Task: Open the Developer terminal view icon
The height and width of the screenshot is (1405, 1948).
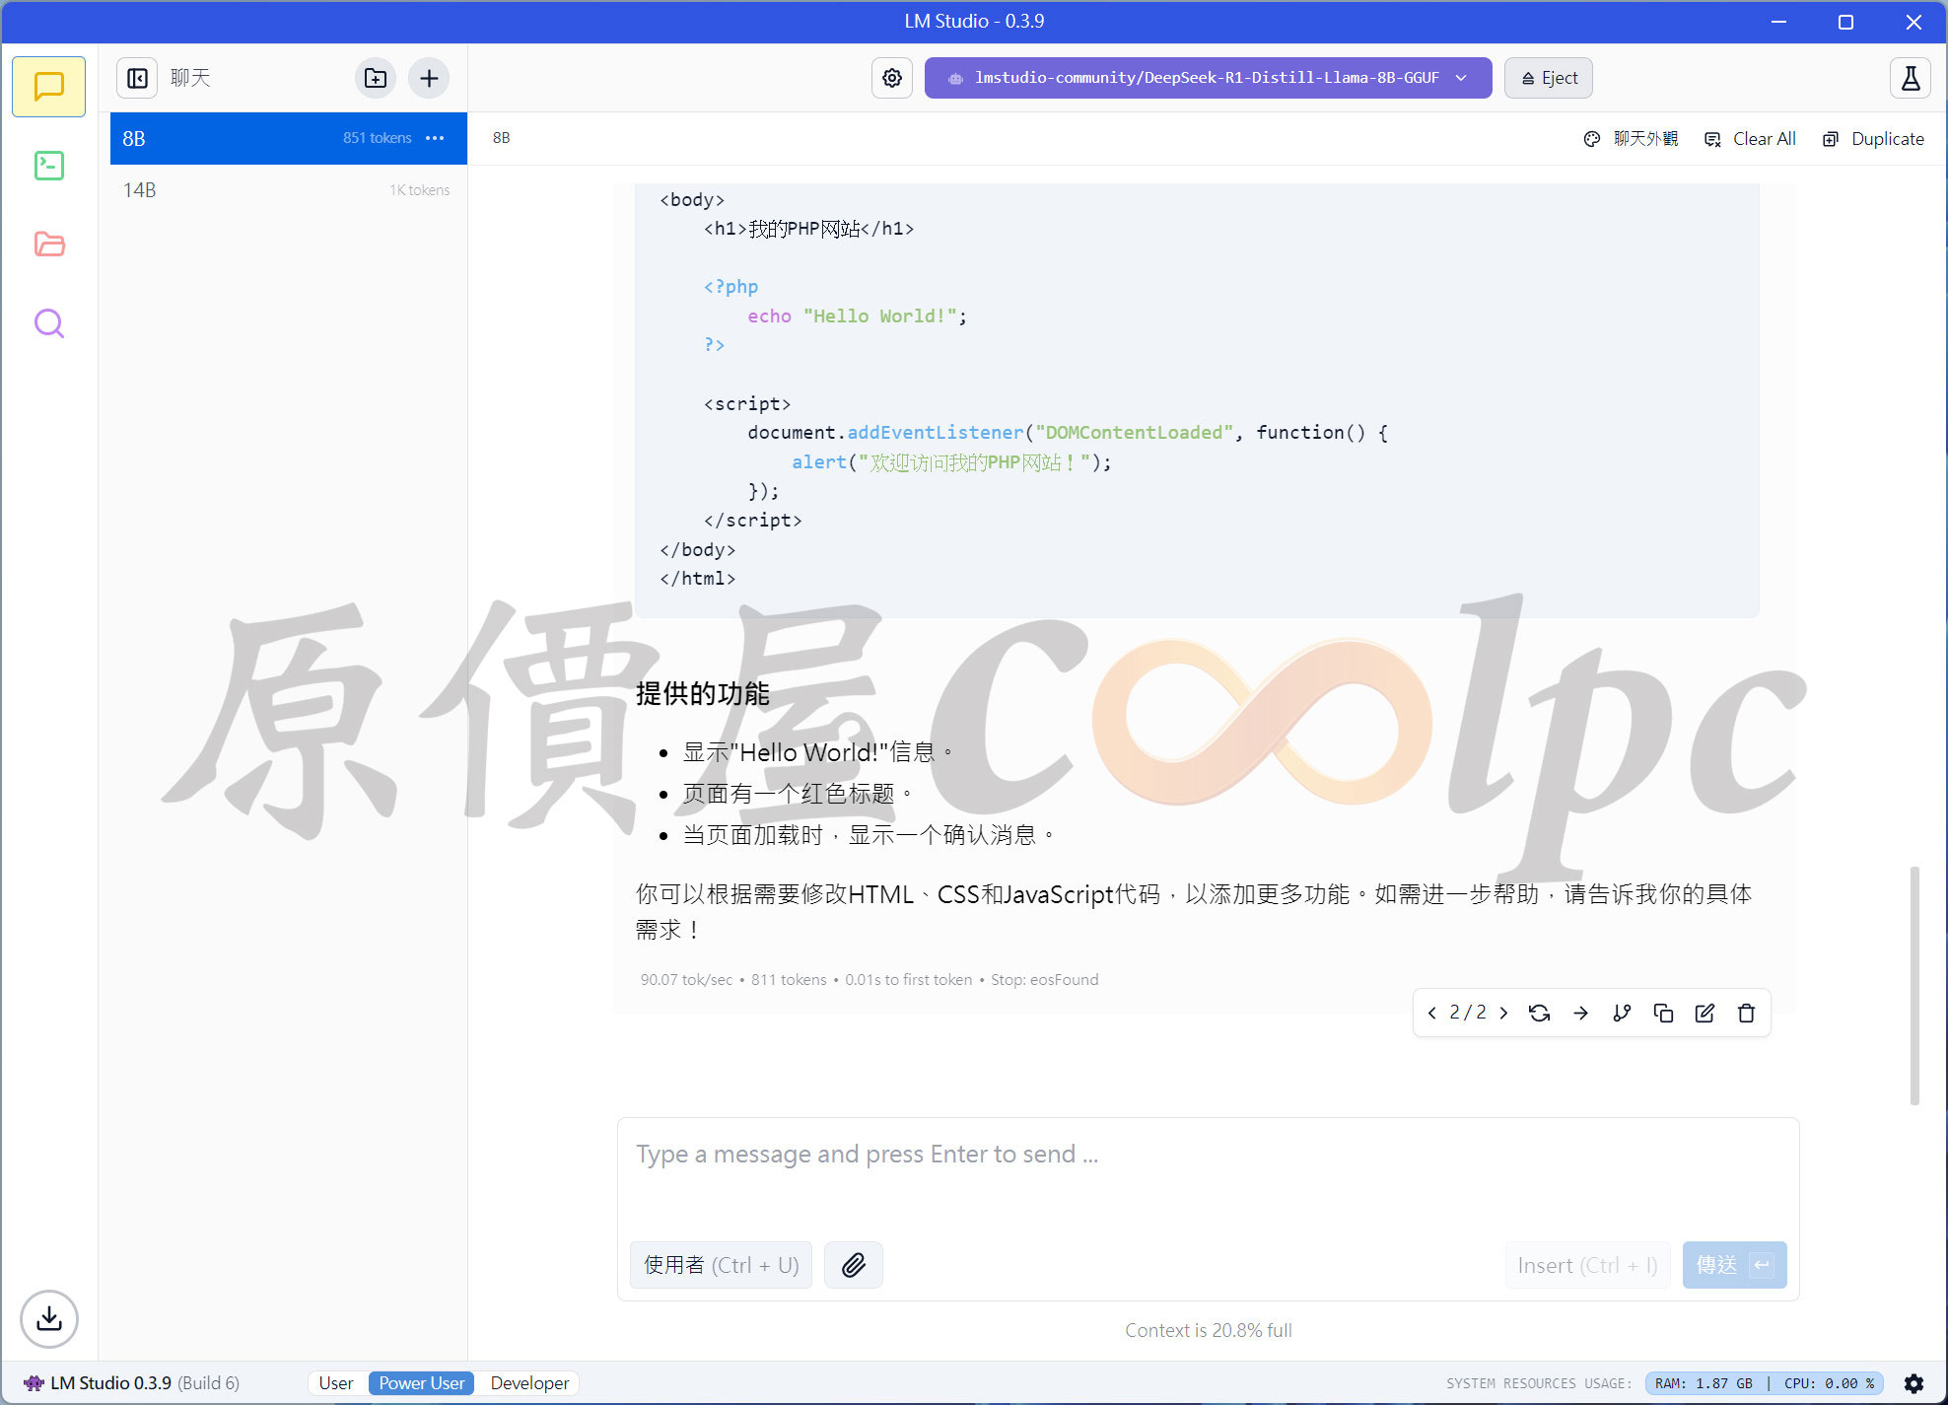Action: (x=48, y=166)
